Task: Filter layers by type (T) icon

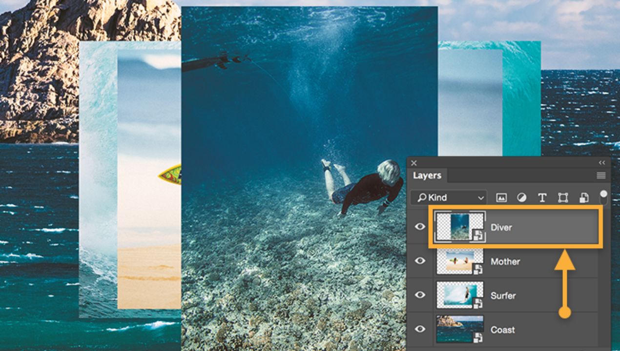Action: (x=542, y=197)
